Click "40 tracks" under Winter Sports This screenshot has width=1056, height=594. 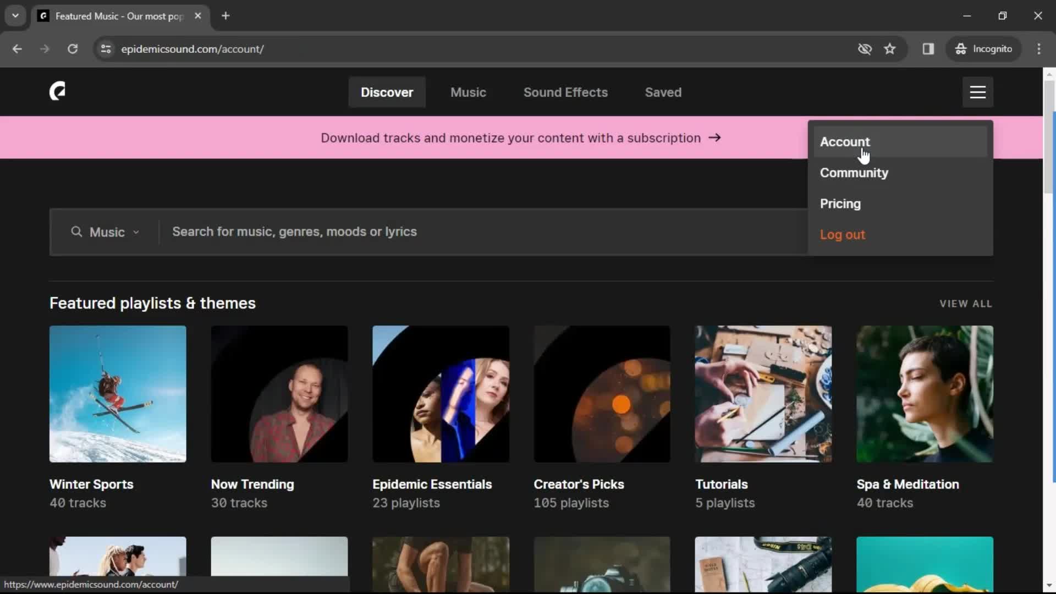(78, 503)
